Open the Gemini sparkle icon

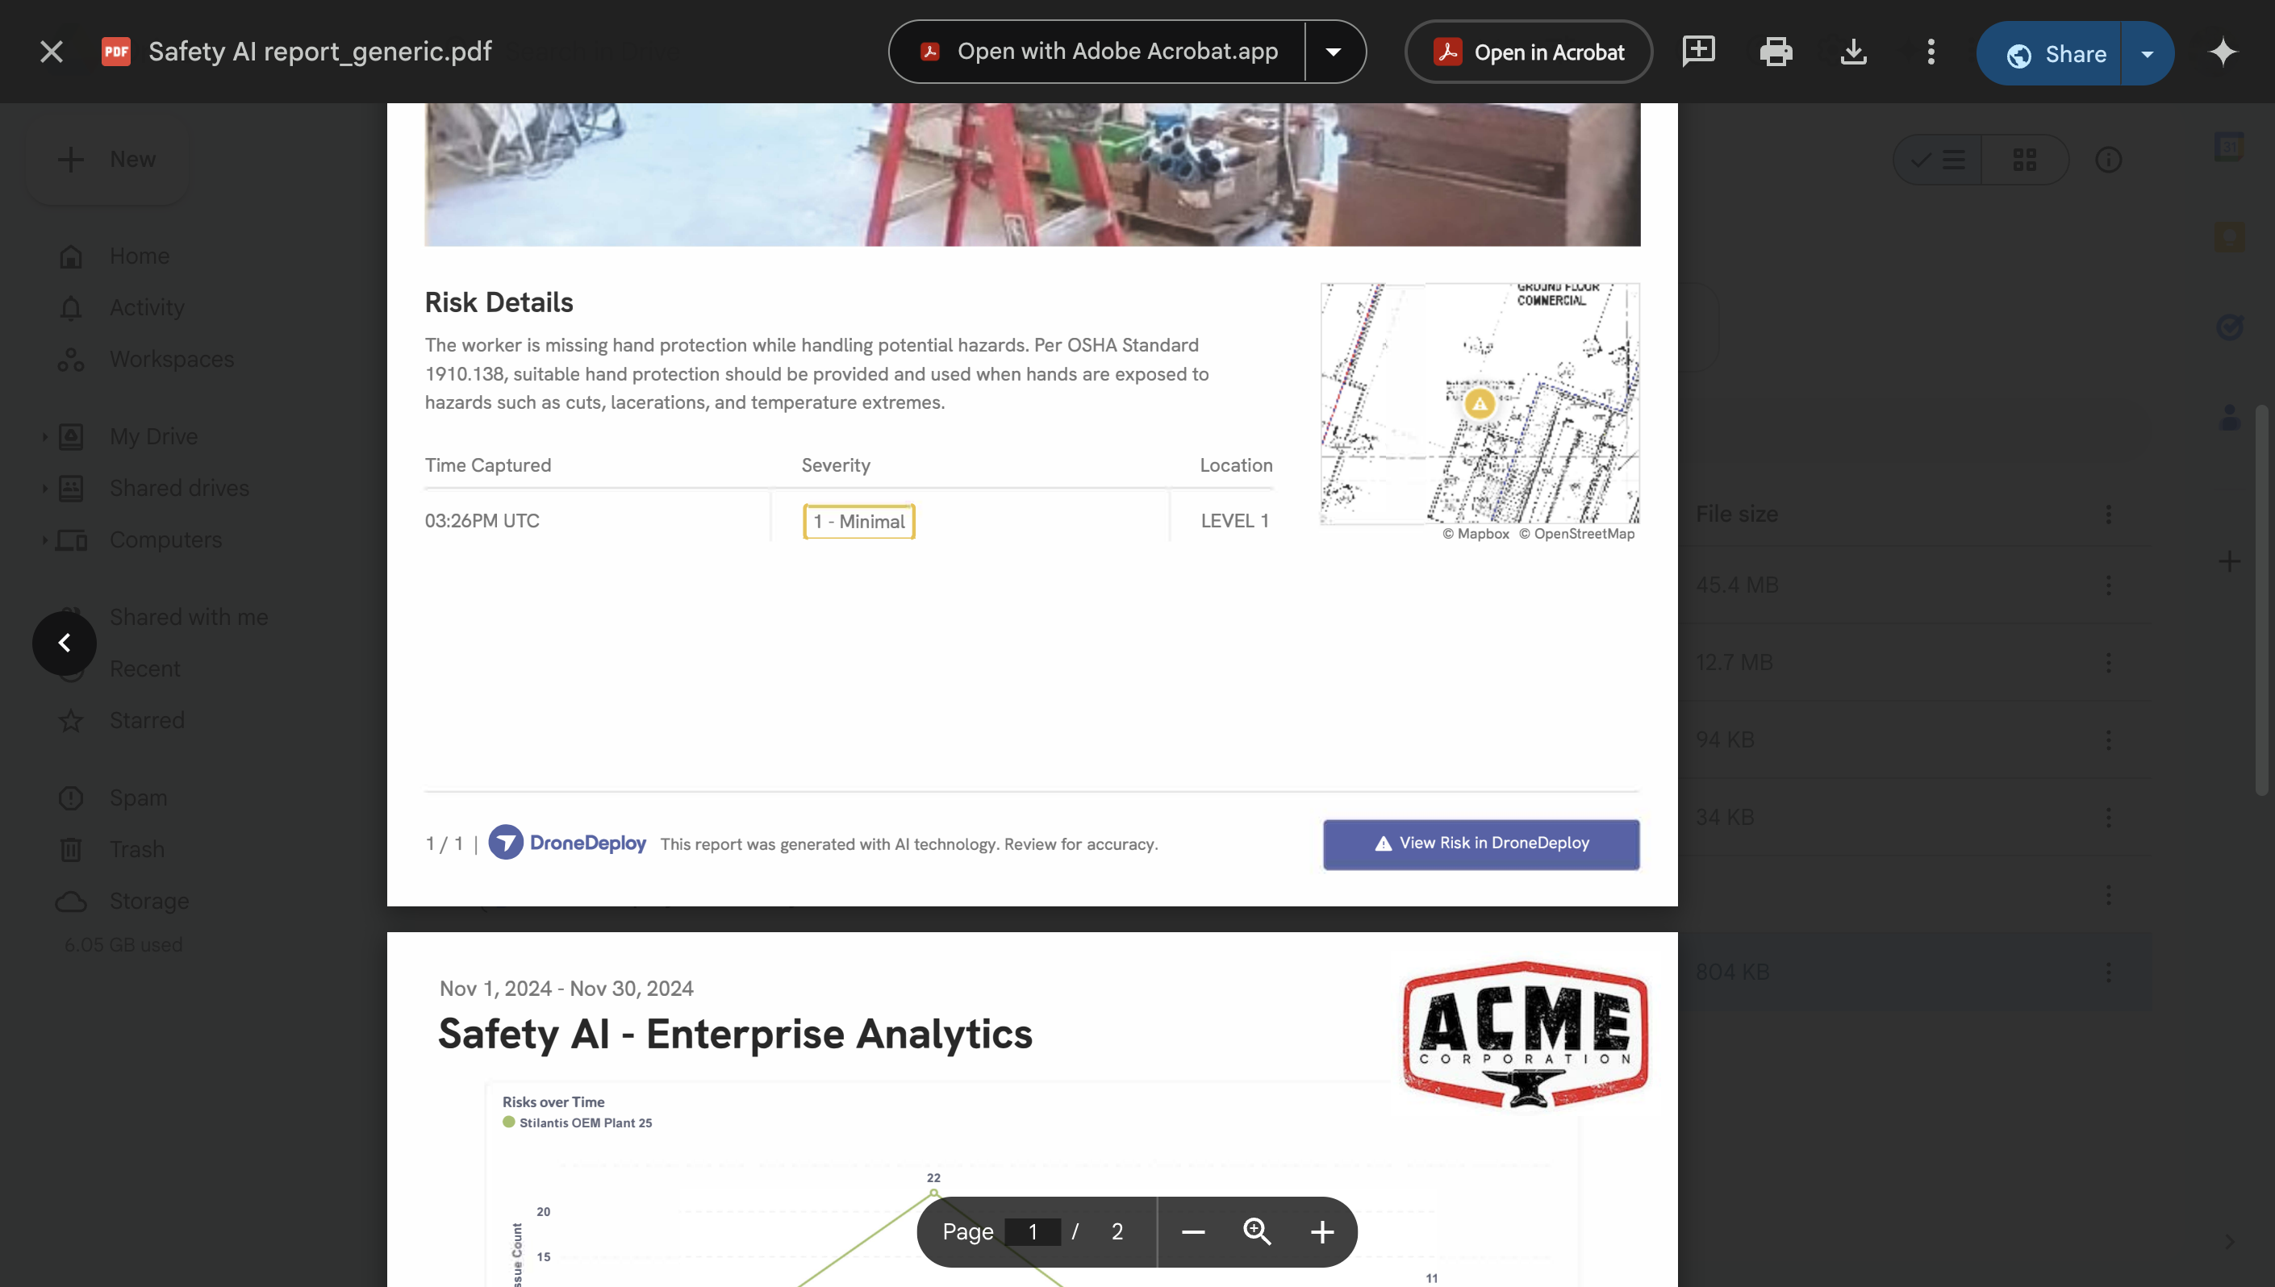click(x=2223, y=52)
